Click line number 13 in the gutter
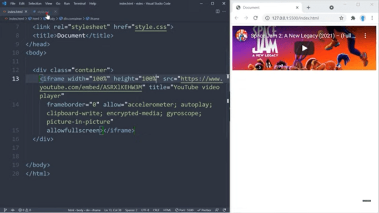Screen dimensions: 379x213 click(16, 79)
